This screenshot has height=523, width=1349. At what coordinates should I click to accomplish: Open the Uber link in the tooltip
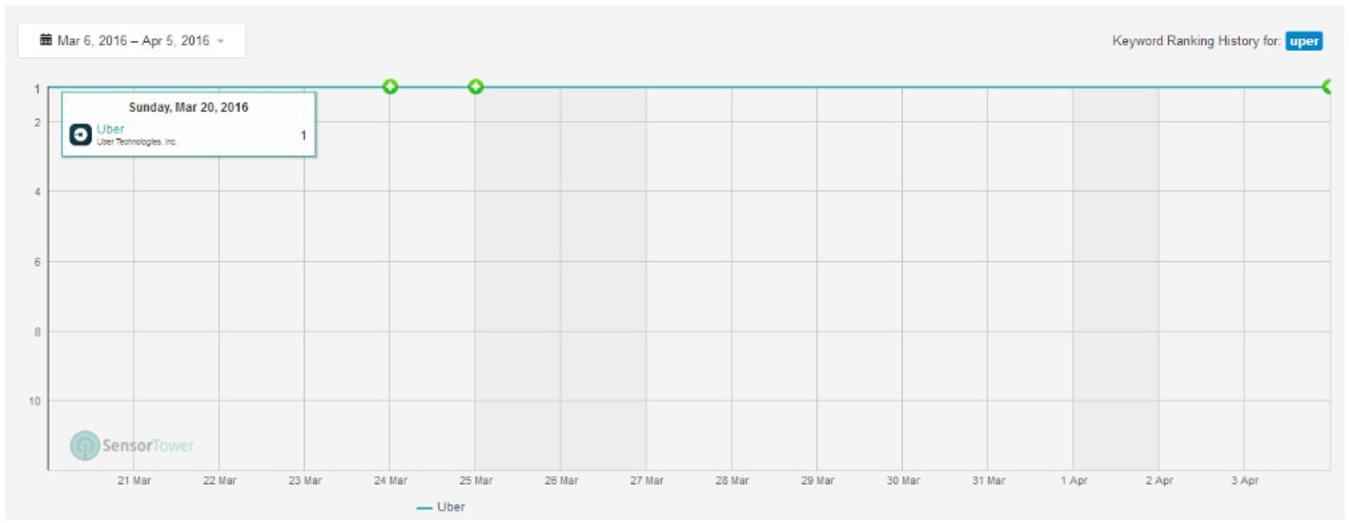(110, 129)
